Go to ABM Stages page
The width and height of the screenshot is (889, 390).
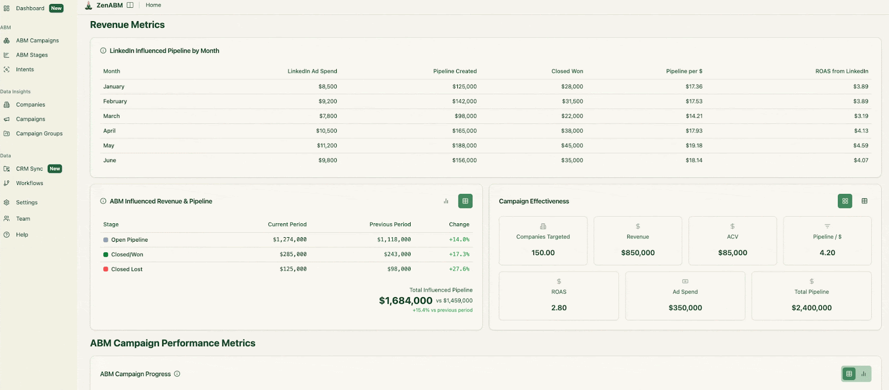pos(32,55)
